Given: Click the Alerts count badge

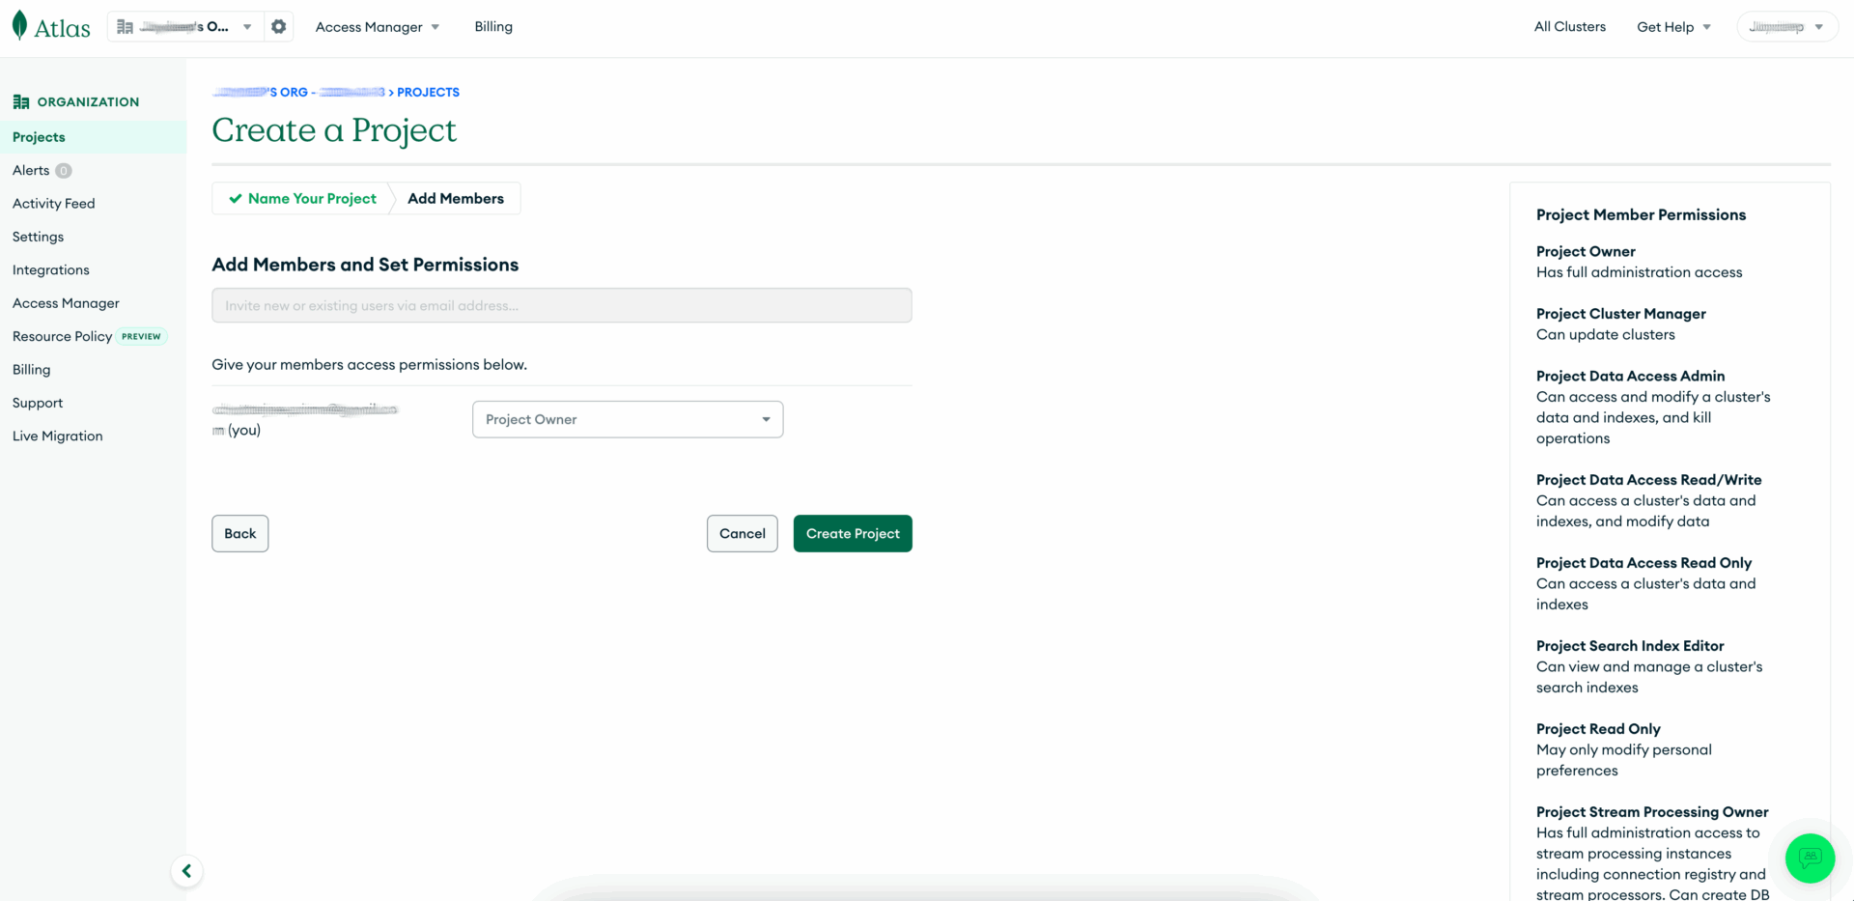Looking at the screenshot, I should pos(64,171).
